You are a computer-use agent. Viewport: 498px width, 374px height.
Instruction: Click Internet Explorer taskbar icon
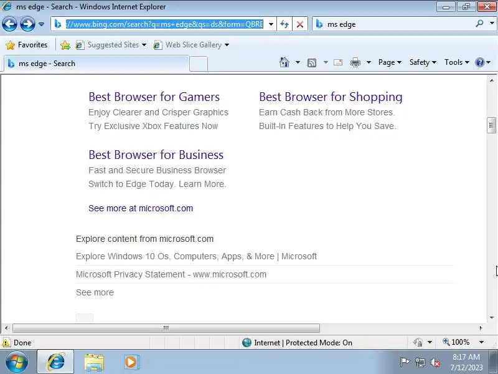(x=55, y=362)
